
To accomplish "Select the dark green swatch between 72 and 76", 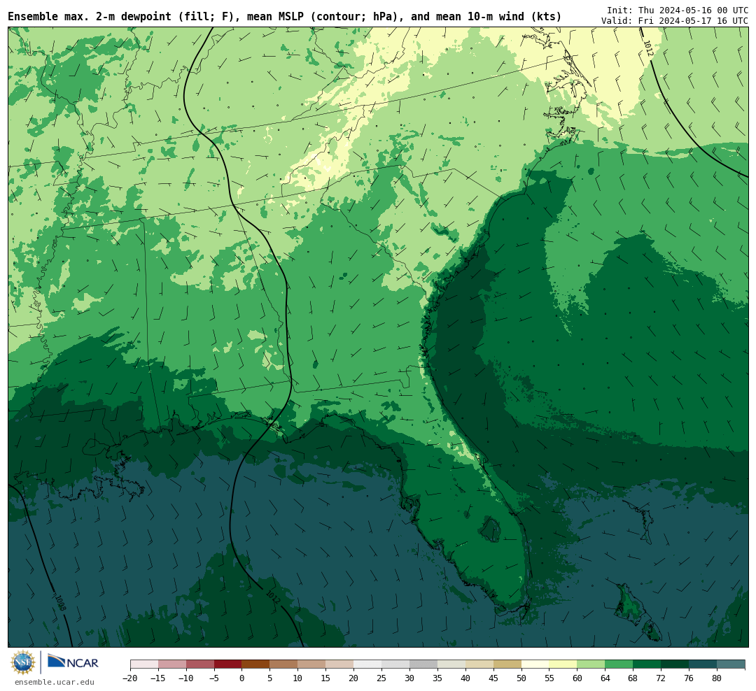I will pyautogui.click(x=675, y=664).
